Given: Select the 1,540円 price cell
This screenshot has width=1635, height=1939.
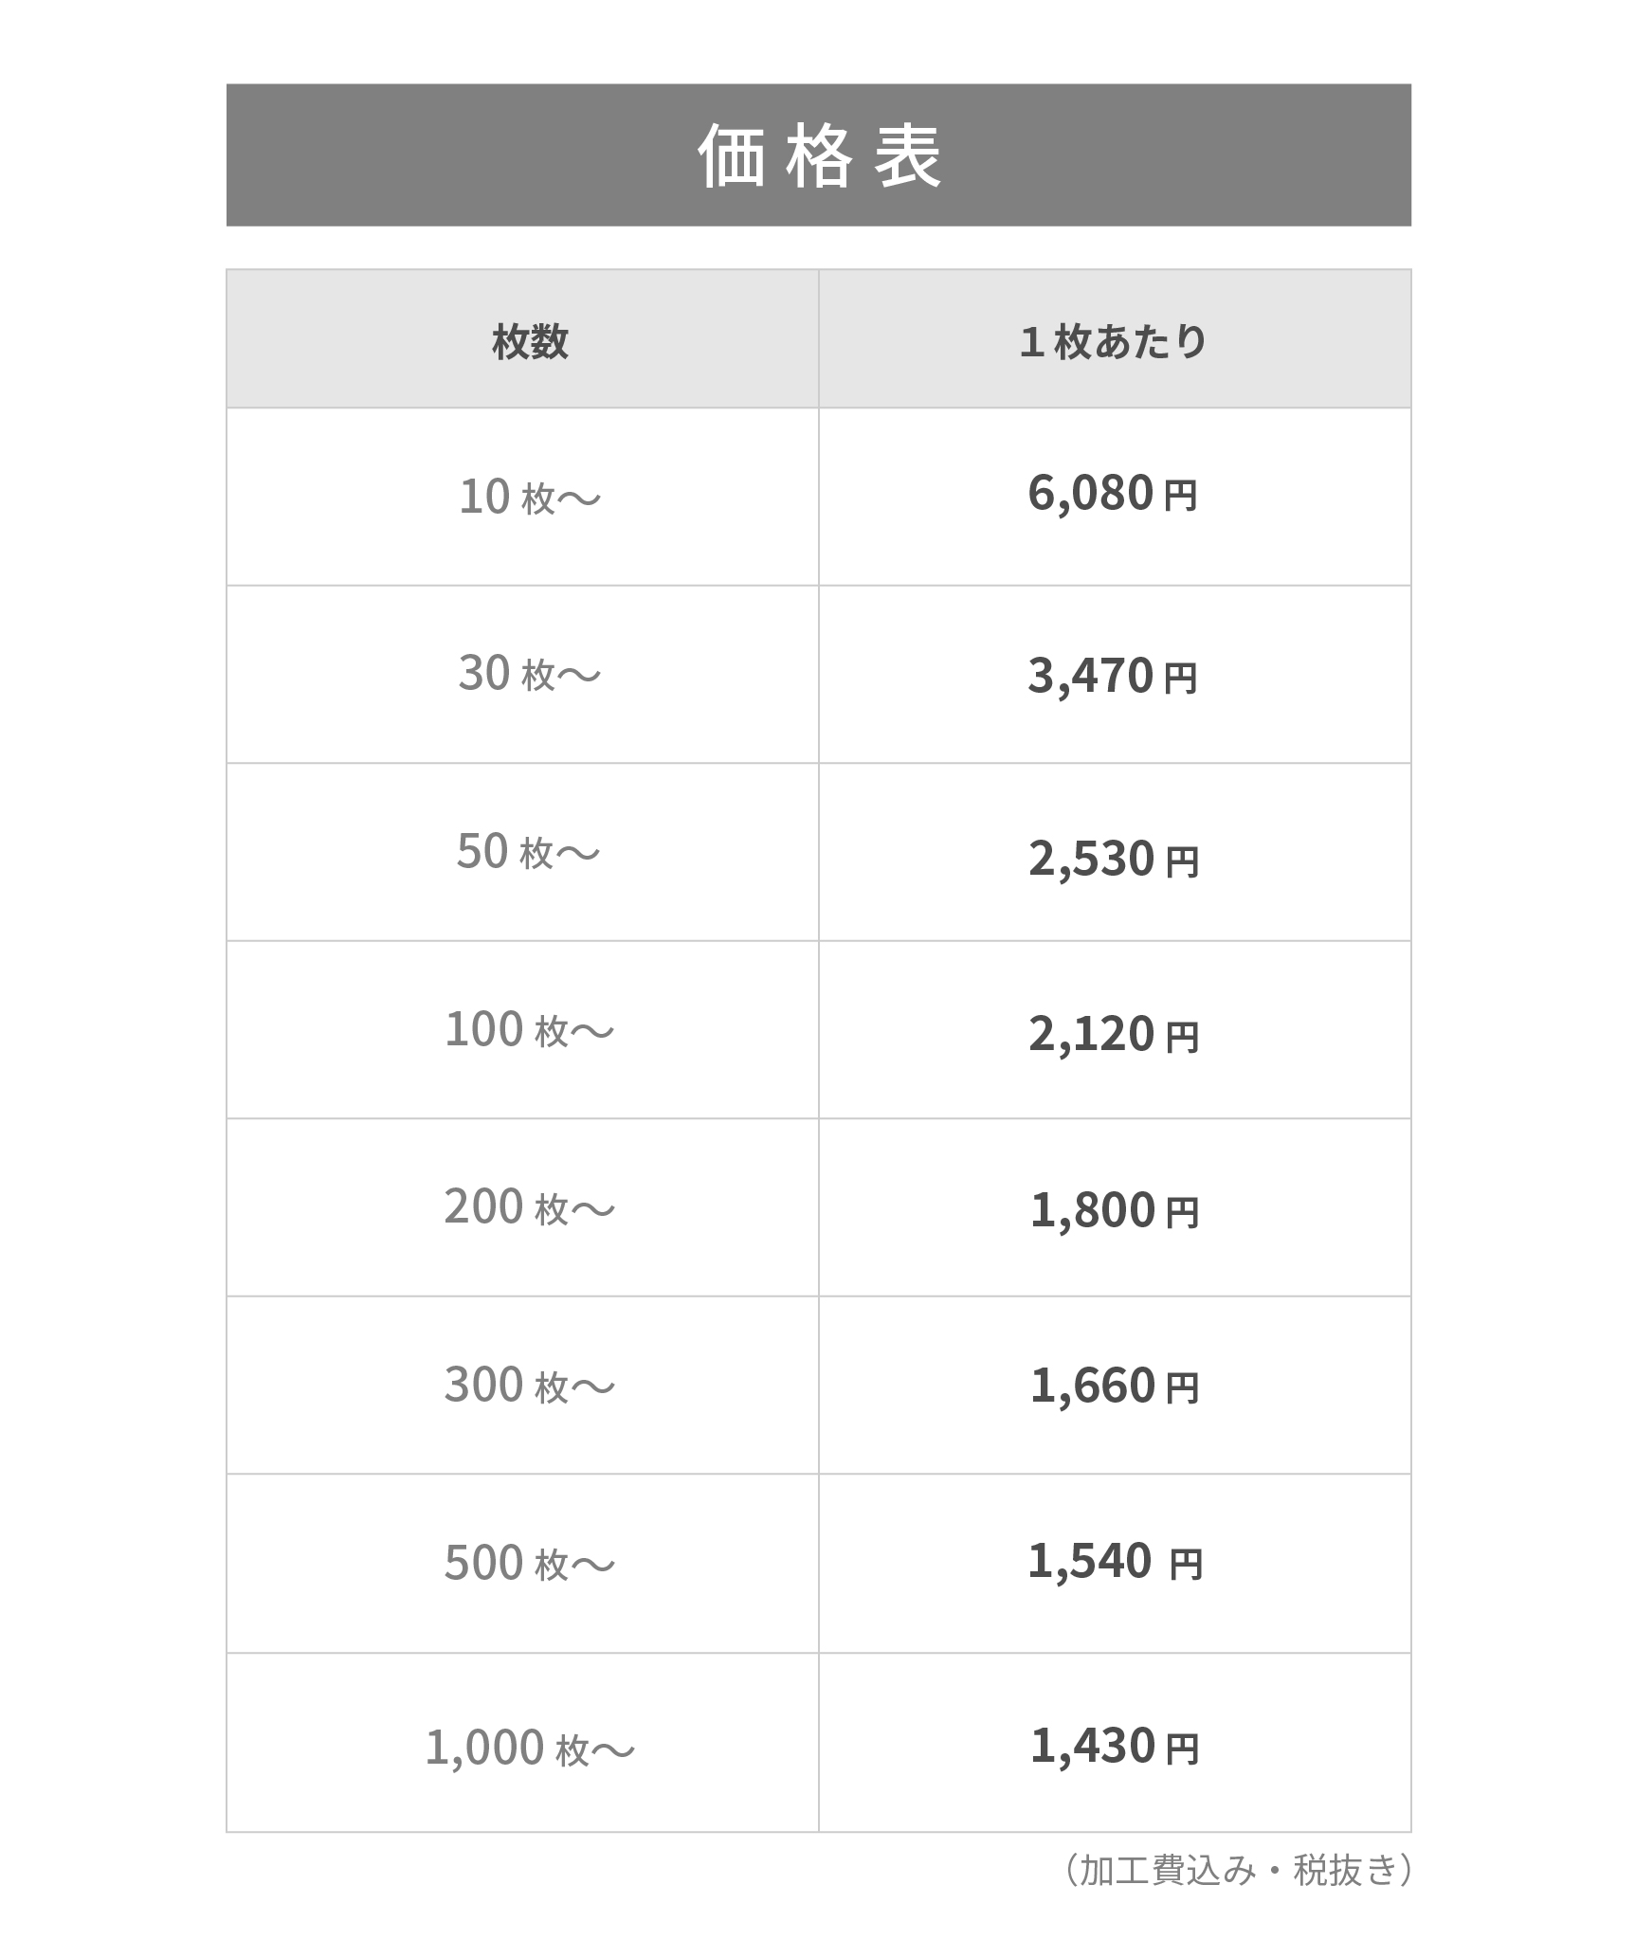Looking at the screenshot, I should [x=1114, y=1562].
